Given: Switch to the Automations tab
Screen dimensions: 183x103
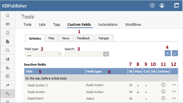Looking at the screenshot, I should click(108, 25).
